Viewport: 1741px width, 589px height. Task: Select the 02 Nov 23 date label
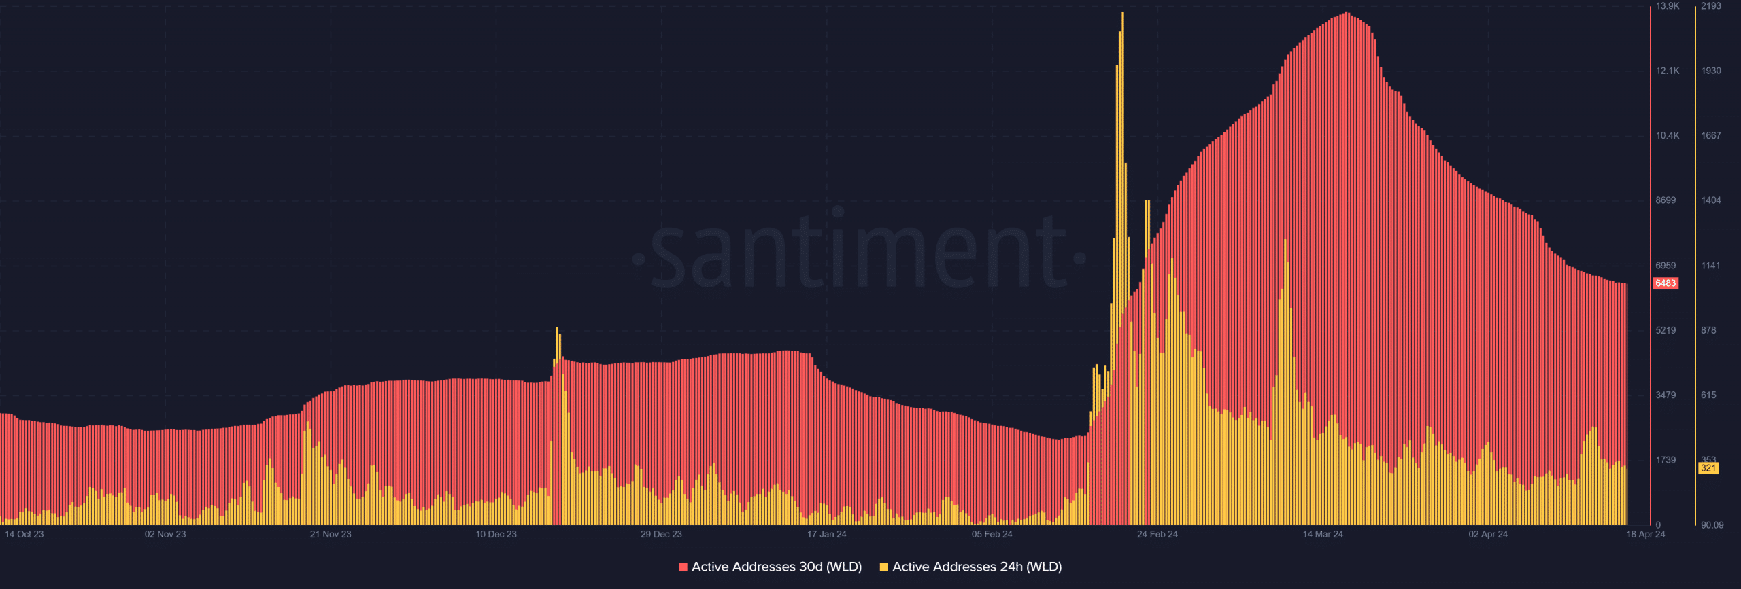tap(165, 534)
